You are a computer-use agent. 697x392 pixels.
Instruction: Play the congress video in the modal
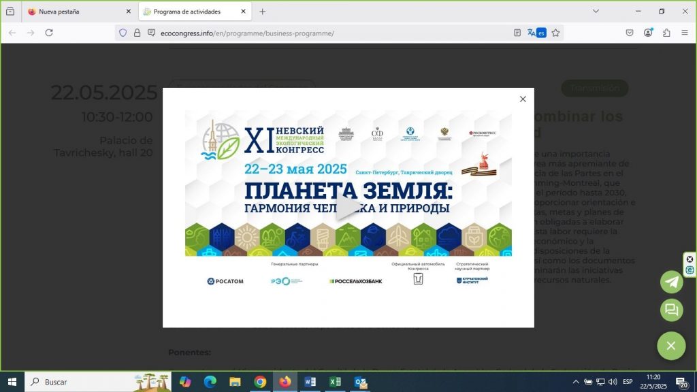tap(348, 207)
